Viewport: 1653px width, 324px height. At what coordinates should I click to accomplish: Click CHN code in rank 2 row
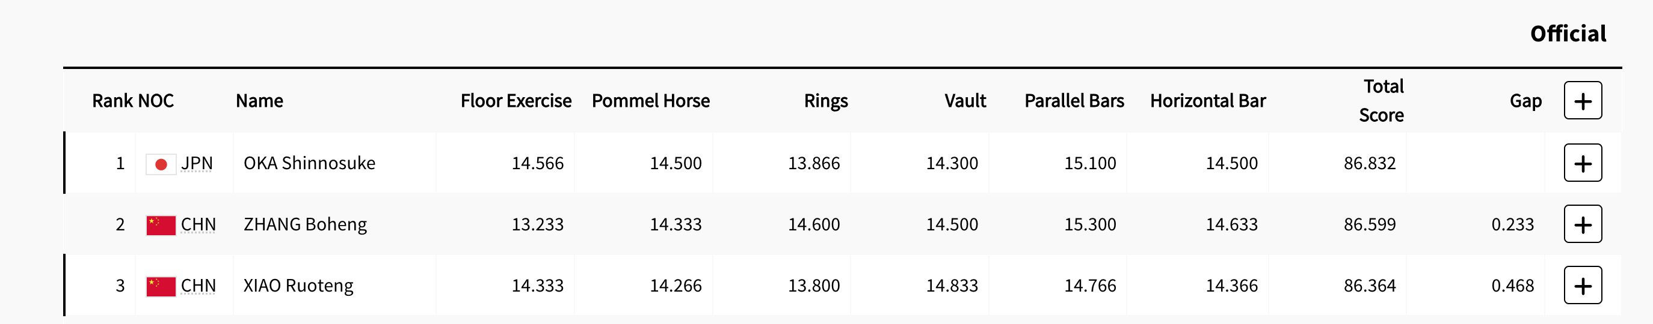[x=198, y=225]
